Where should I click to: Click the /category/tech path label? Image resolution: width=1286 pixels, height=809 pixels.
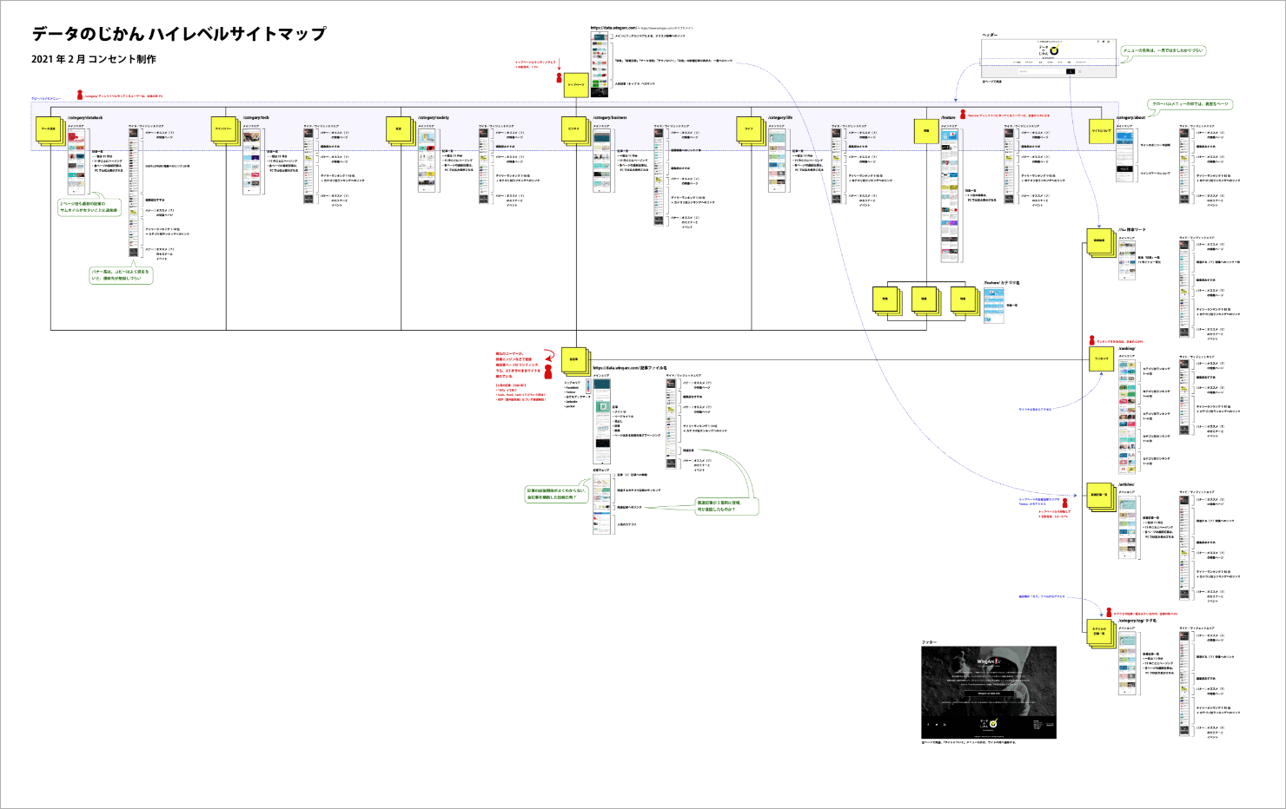coord(255,117)
